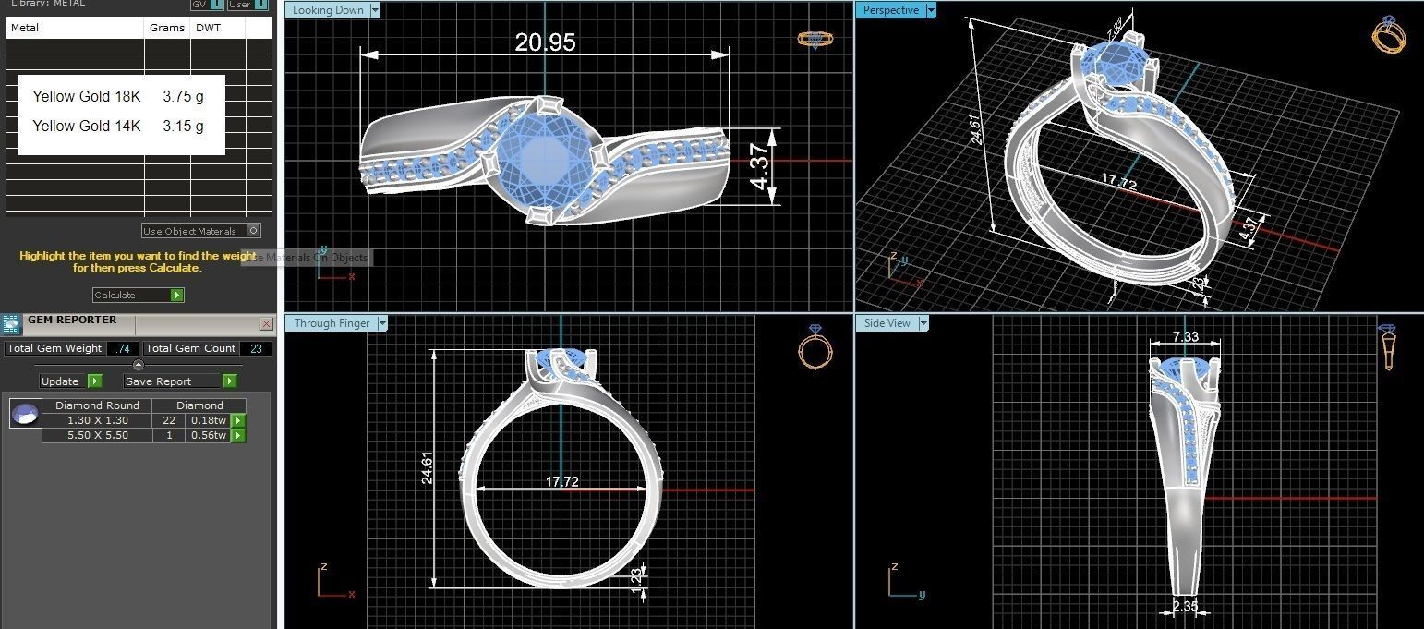
Task: Click the 5.50 X 5.50 gem size cell
Action: [97, 435]
